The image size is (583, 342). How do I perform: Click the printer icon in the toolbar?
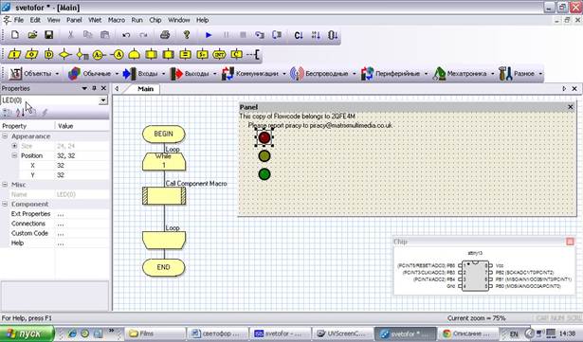click(x=165, y=35)
